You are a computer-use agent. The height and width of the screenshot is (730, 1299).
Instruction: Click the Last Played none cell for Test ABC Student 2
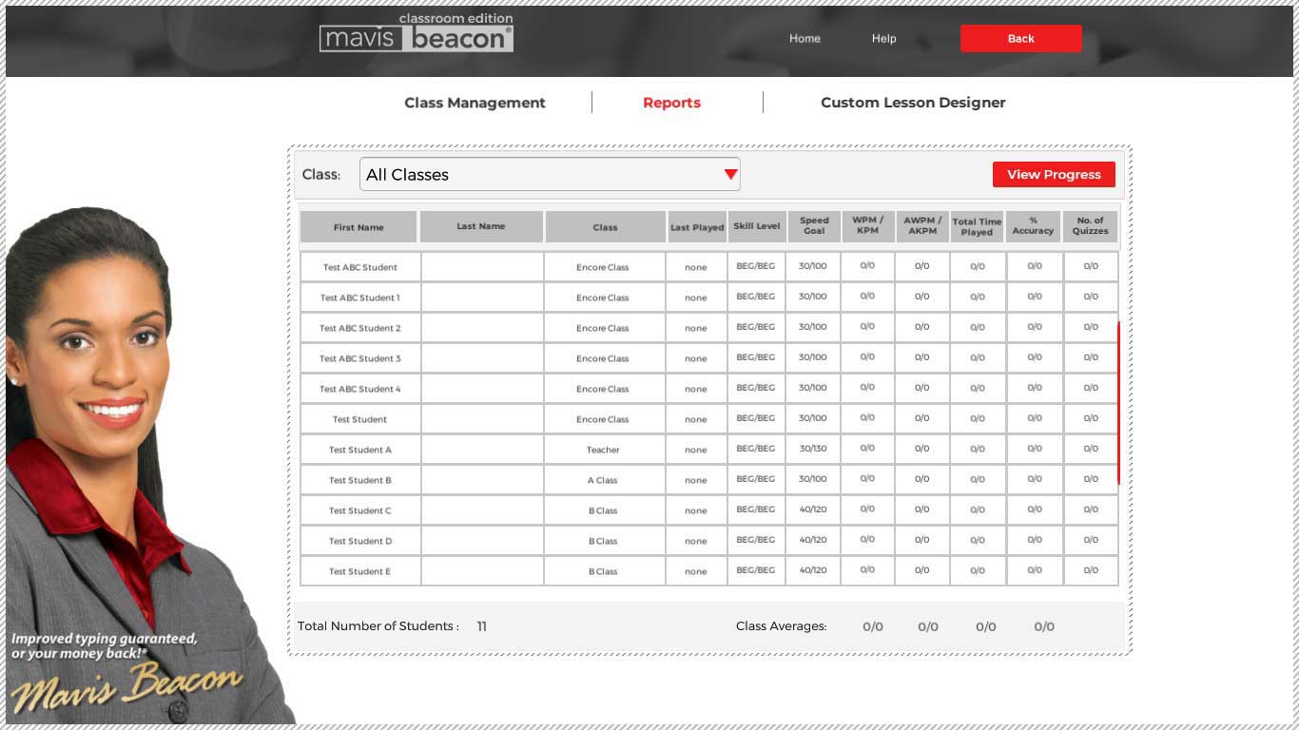tap(696, 328)
